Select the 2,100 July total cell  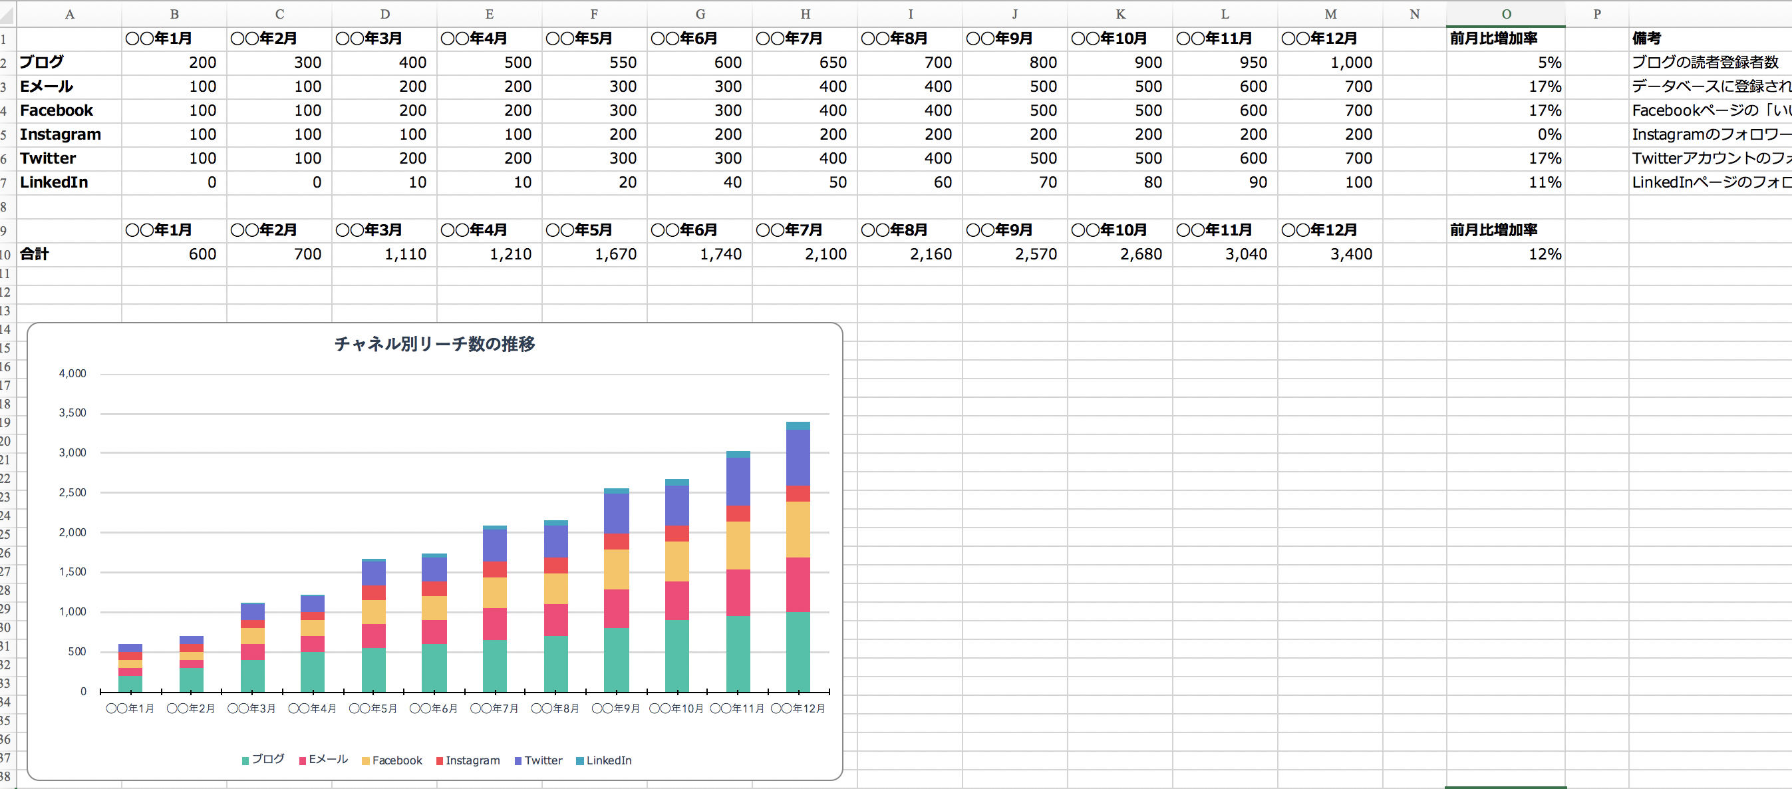(805, 255)
